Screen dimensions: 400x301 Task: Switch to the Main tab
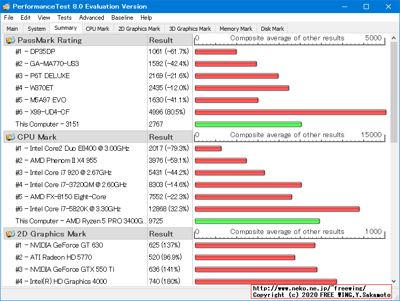pyautogui.click(x=12, y=29)
